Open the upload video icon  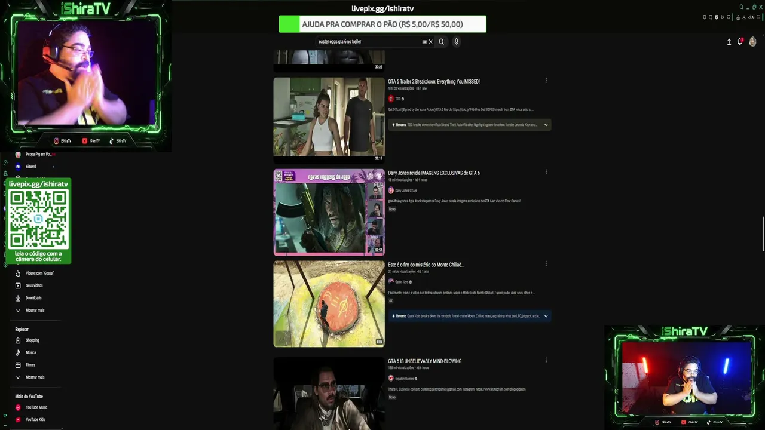[729, 42]
